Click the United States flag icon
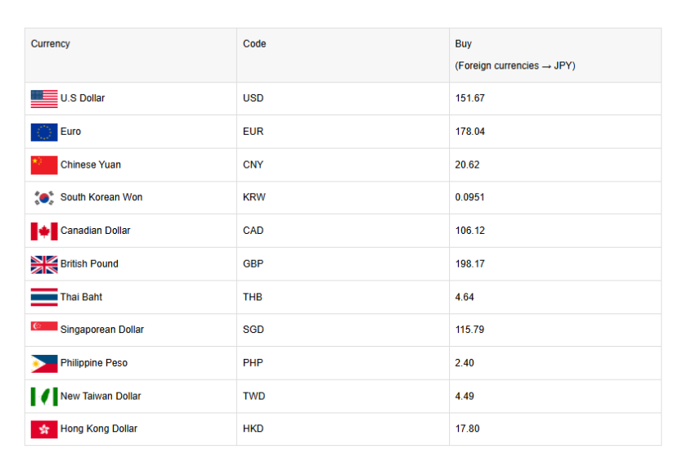The height and width of the screenshot is (458, 687). (44, 99)
